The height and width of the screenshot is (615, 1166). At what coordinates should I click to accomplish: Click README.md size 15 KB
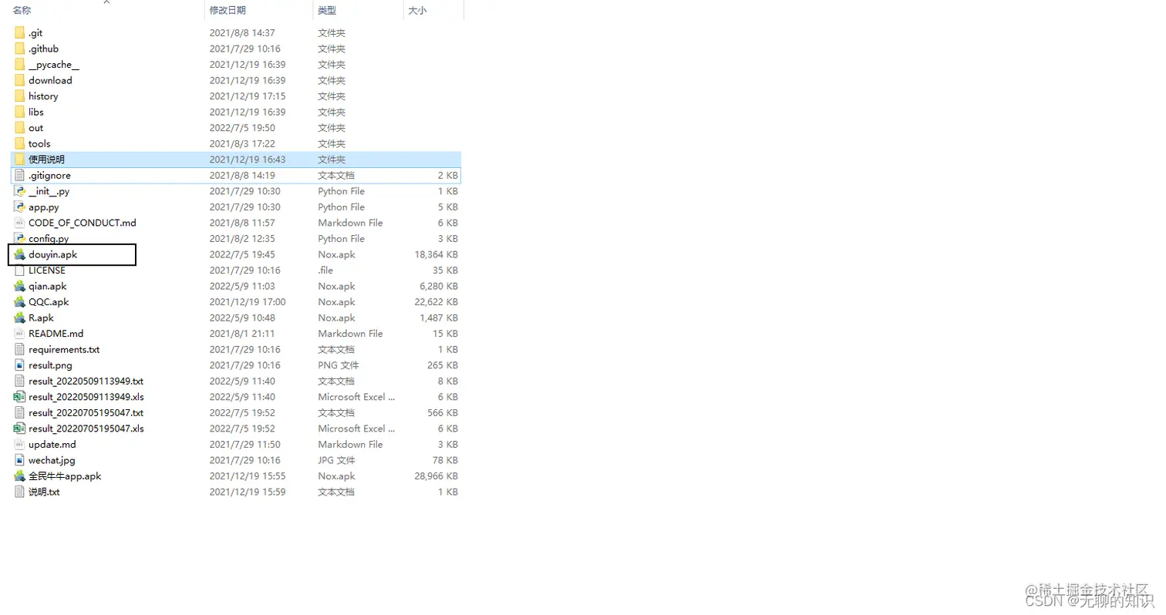444,334
